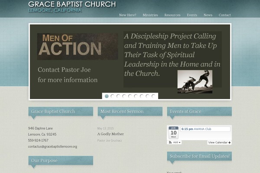Click the View Calendar arrow icon
Viewport: 260px width, 173px height.
(x=230, y=143)
